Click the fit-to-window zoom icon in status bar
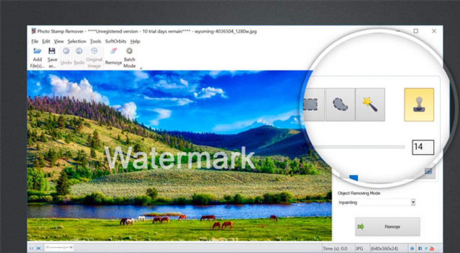The height and width of the screenshot is (253, 460). tap(38, 248)
